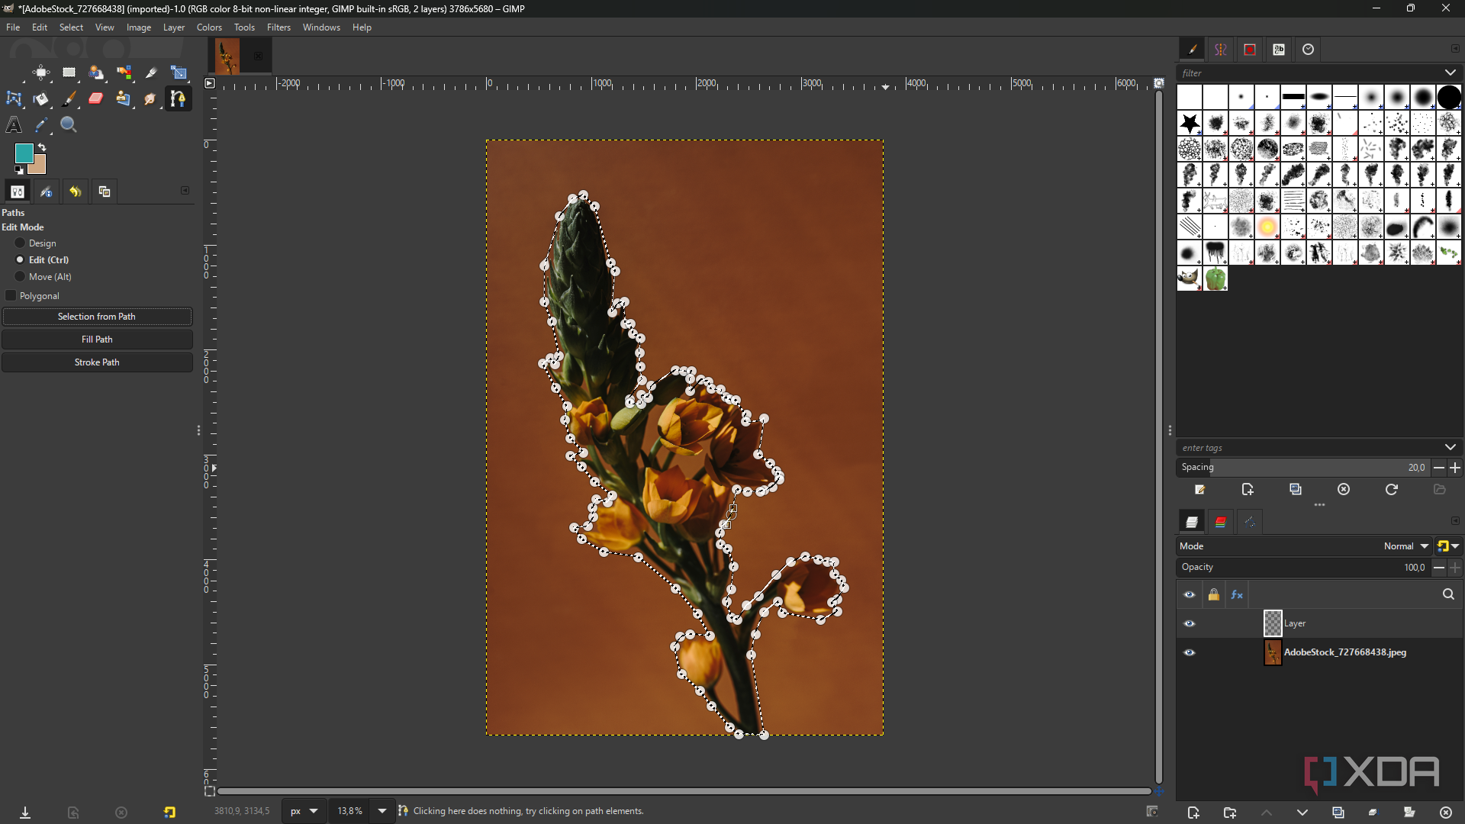Click the brush Spacing field

tap(1303, 468)
